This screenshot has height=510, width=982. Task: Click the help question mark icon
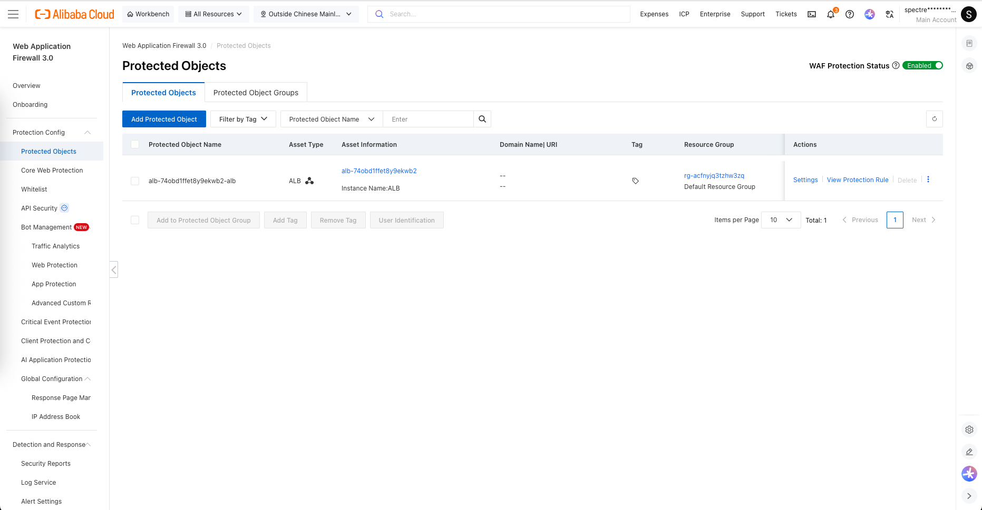(x=850, y=14)
